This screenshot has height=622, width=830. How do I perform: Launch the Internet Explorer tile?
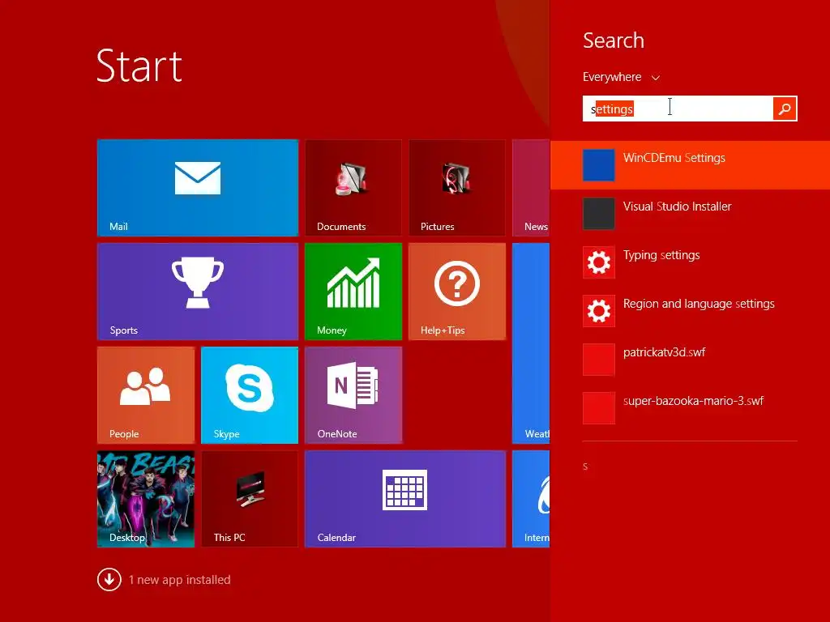click(531, 499)
